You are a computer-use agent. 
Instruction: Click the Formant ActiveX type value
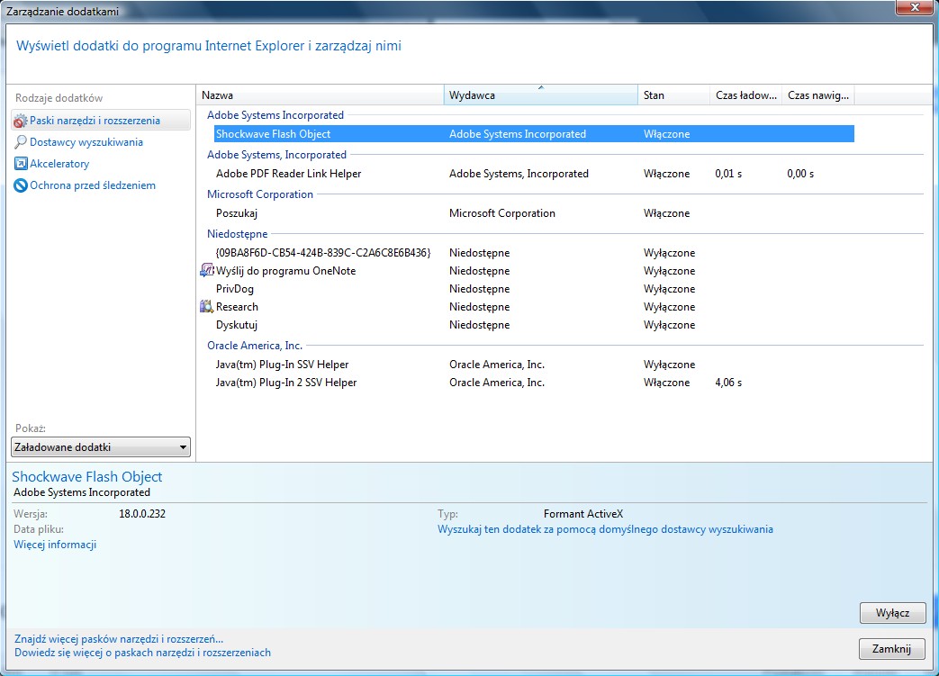(583, 514)
